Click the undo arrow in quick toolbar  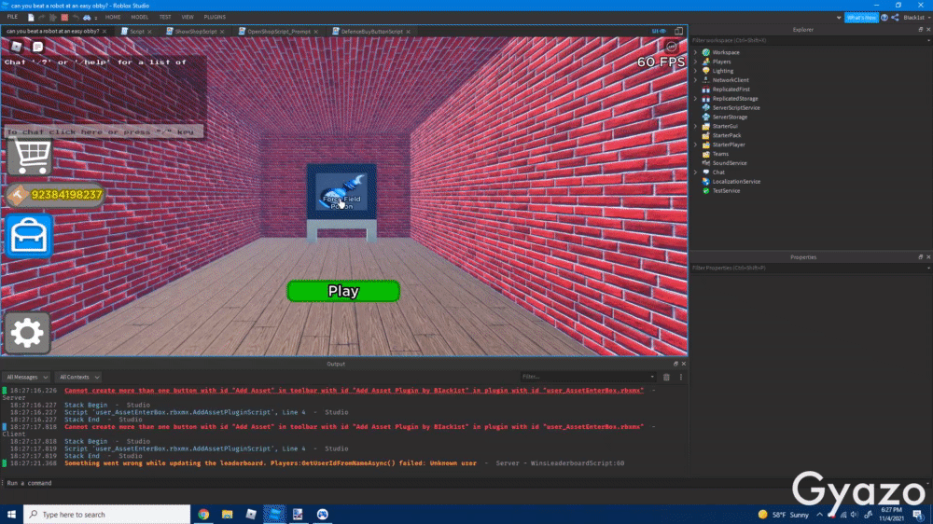point(76,17)
